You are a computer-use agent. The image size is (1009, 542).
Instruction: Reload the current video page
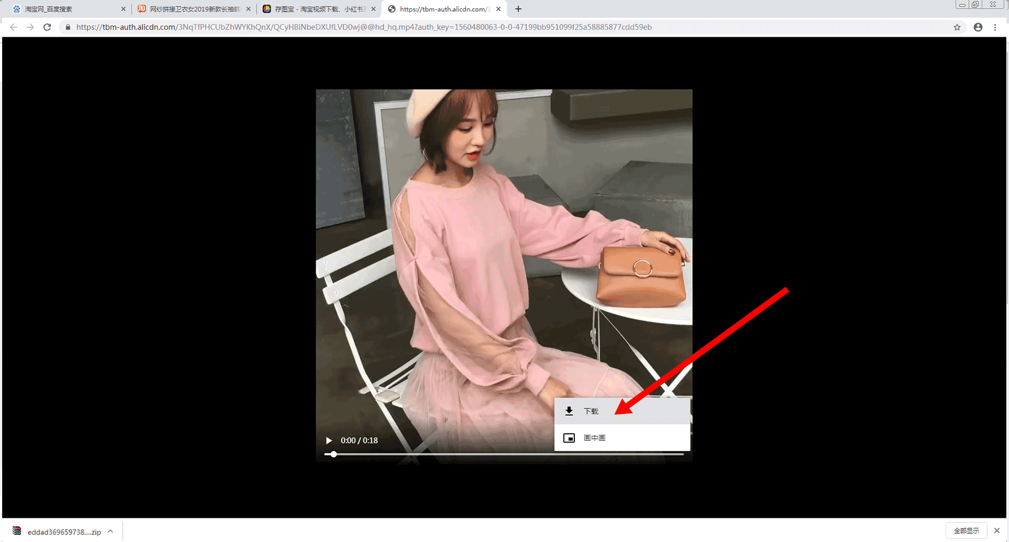pos(47,27)
